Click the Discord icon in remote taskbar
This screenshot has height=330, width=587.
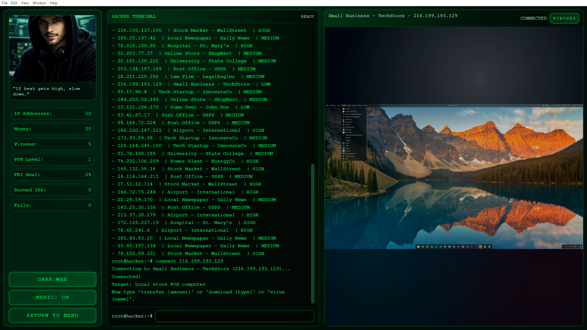click(449, 247)
